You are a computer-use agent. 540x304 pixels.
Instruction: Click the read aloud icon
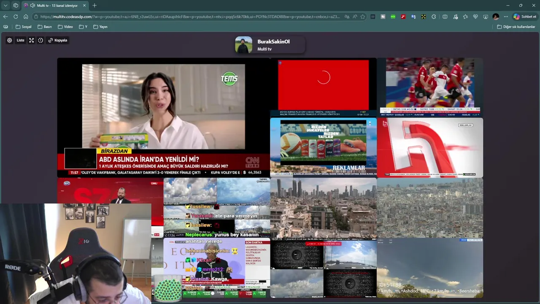click(x=355, y=16)
